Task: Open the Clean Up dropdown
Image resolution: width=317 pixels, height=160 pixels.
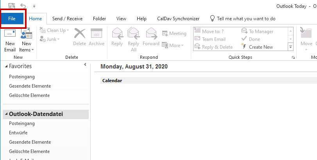Action: [x=54, y=30]
